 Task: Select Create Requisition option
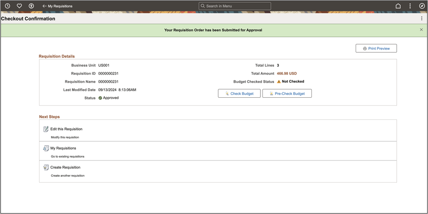coord(65,167)
